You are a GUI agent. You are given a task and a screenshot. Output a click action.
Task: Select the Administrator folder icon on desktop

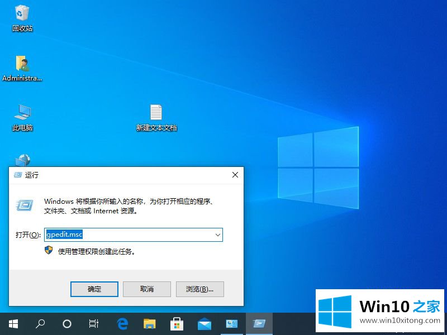22,66
